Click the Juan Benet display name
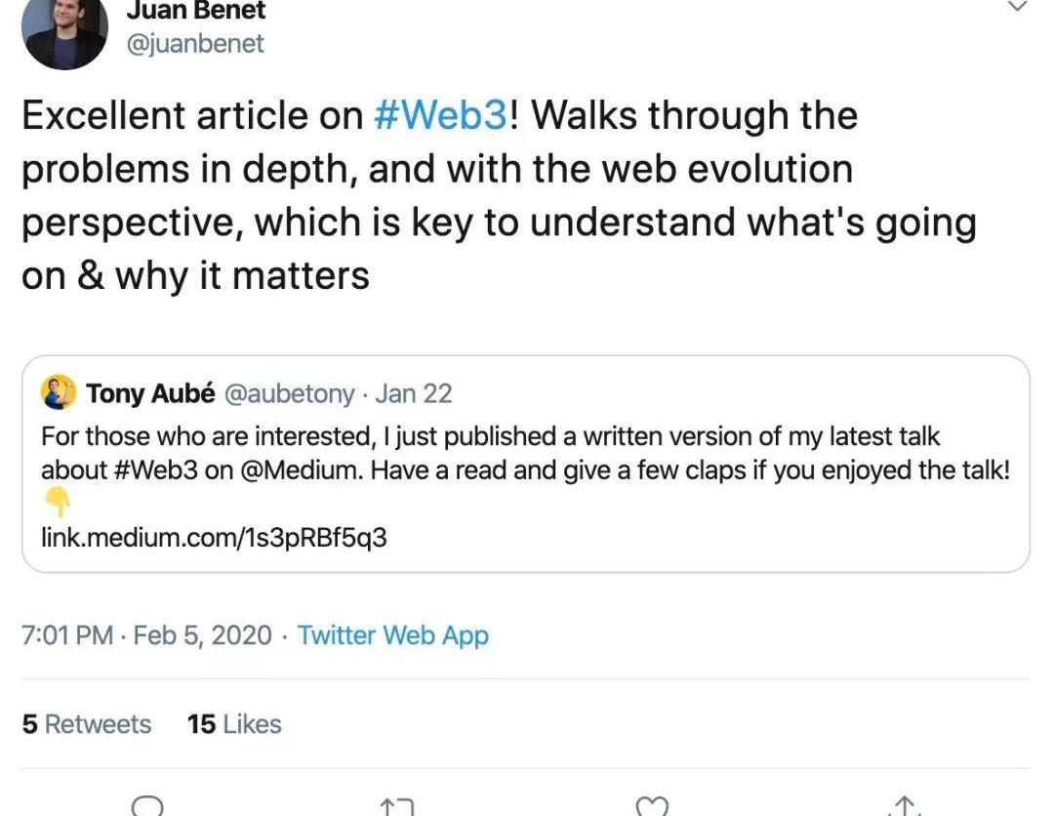Image resolution: width=1054 pixels, height=816 pixels. [x=197, y=12]
